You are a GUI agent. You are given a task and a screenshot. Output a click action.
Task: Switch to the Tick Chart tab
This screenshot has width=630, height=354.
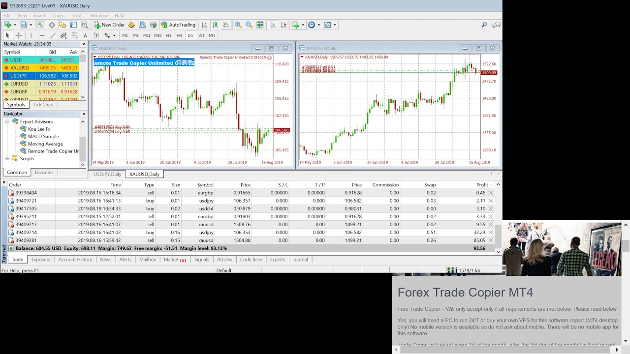pos(43,105)
